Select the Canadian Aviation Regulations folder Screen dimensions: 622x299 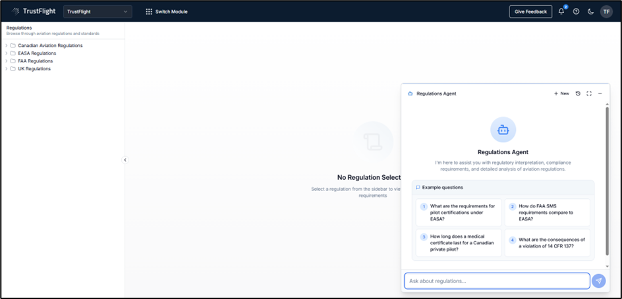[46, 45]
